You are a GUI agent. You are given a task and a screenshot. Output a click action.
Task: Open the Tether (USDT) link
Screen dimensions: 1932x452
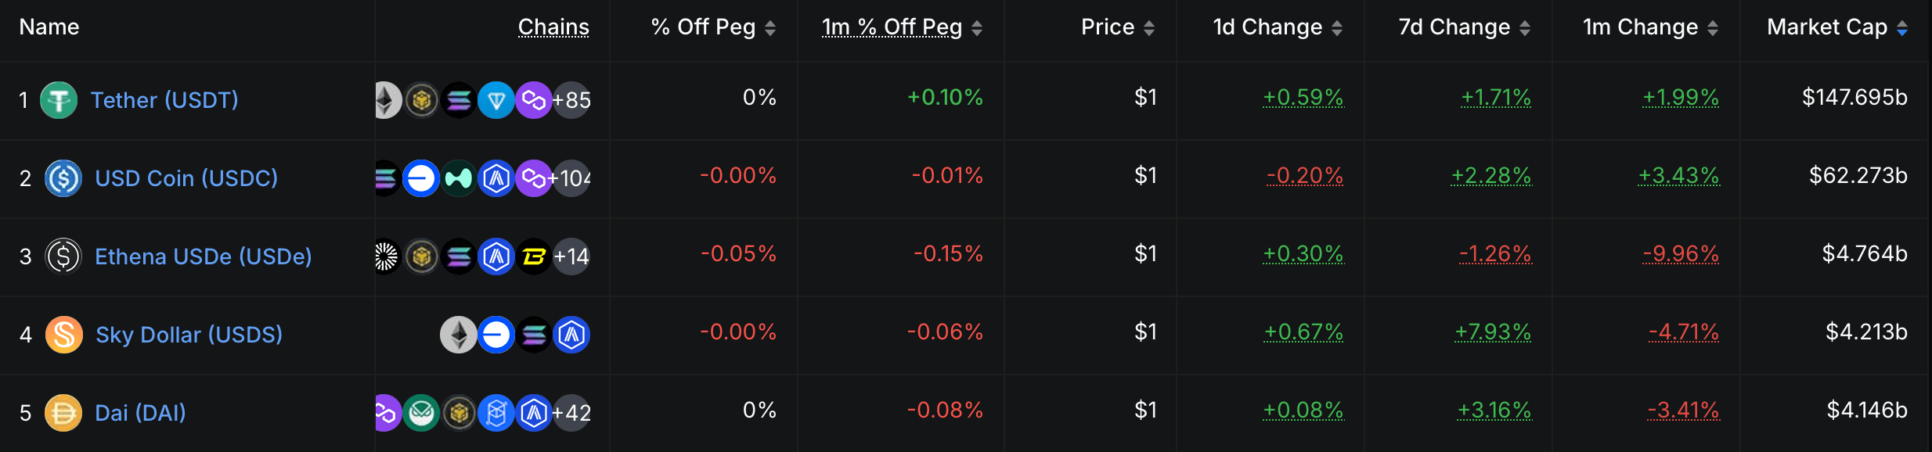click(164, 100)
